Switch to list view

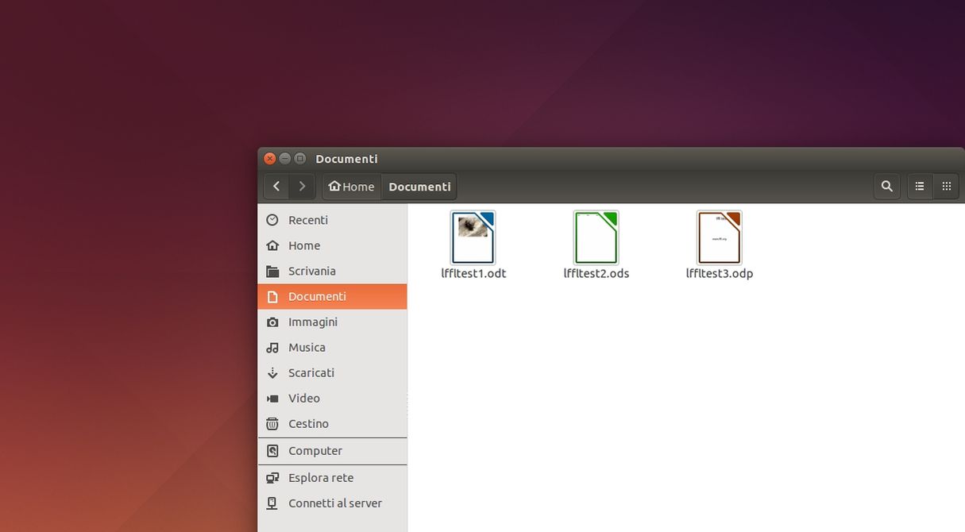point(920,186)
